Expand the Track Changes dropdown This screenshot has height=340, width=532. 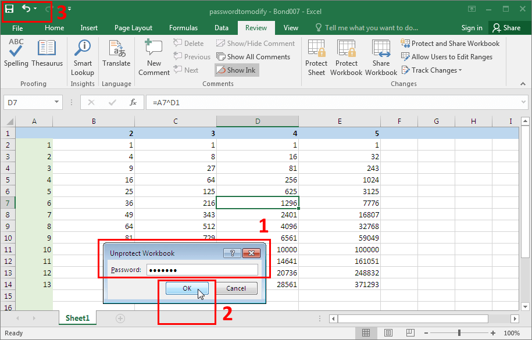coord(431,70)
